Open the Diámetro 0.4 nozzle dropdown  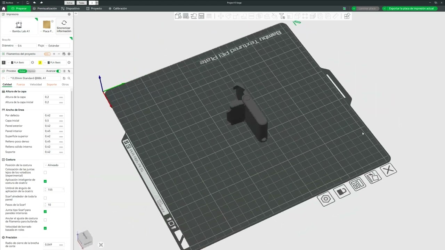pos(26,45)
